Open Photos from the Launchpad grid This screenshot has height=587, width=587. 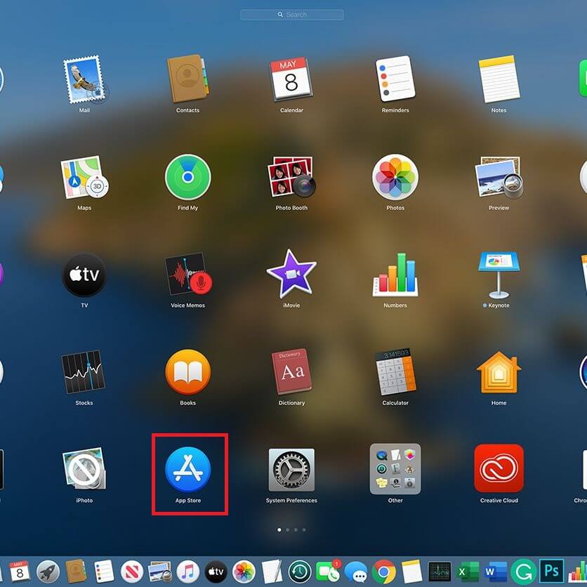coord(395,177)
